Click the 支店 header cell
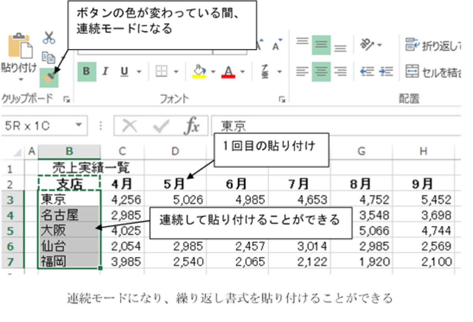 69,184
